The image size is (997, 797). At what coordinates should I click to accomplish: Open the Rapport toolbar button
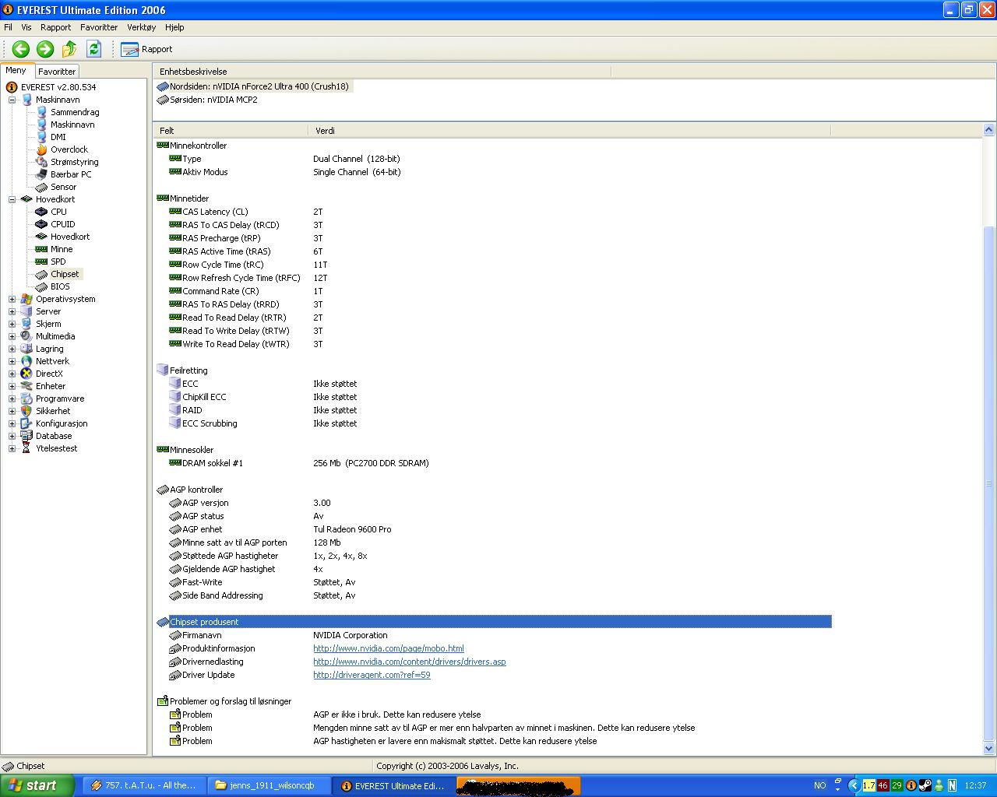[x=146, y=49]
